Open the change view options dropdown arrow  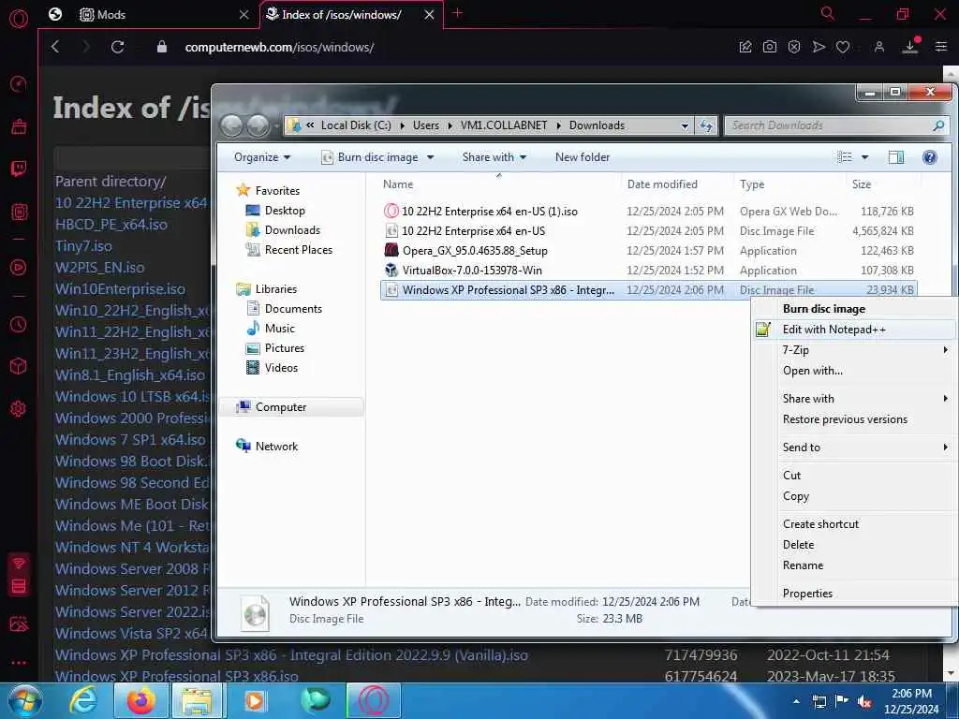pyautogui.click(x=864, y=157)
